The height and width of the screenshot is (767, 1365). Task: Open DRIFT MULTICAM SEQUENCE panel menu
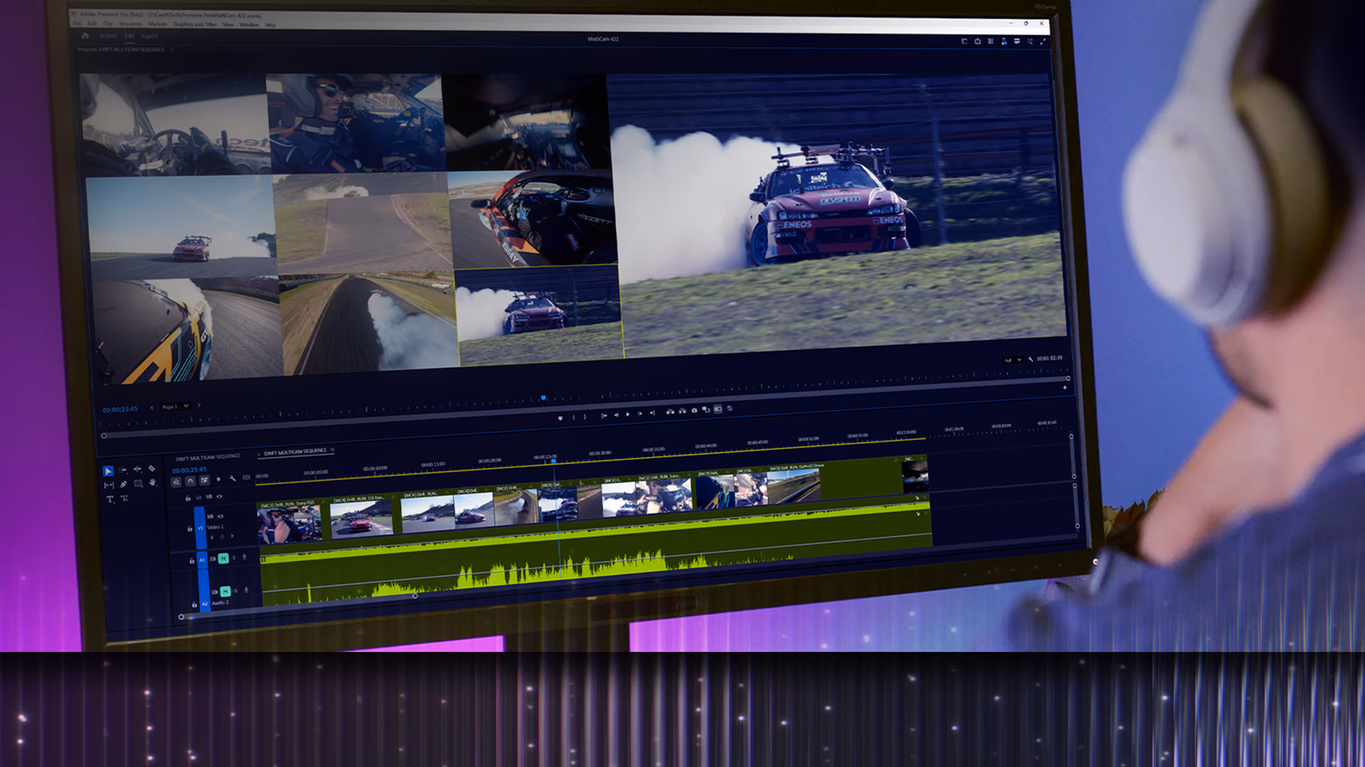click(x=333, y=450)
